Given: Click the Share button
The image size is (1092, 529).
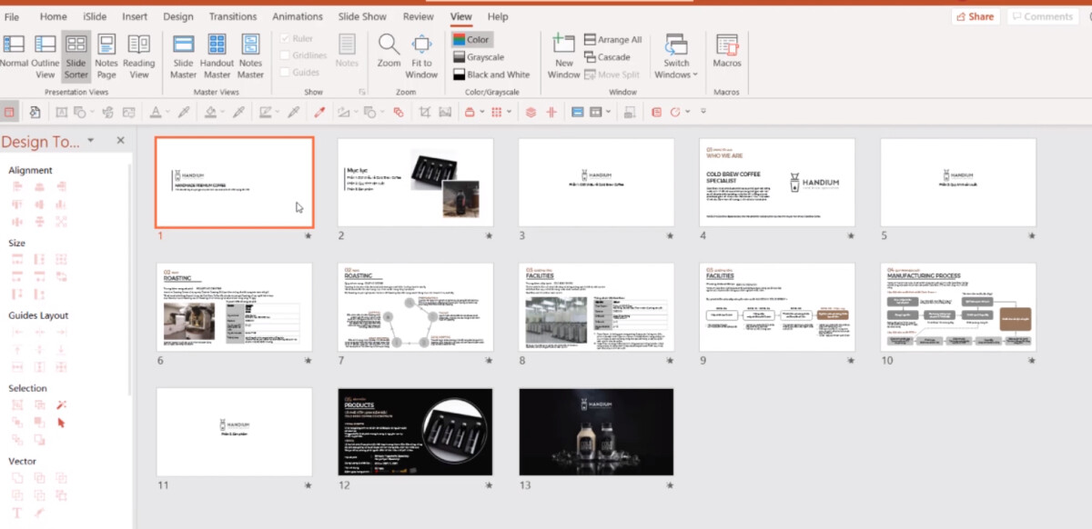Looking at the screenshot, I should 975,15.
